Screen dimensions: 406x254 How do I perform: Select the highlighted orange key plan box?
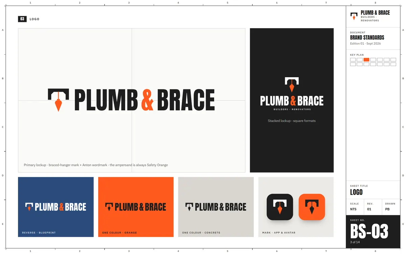[366, 60]
